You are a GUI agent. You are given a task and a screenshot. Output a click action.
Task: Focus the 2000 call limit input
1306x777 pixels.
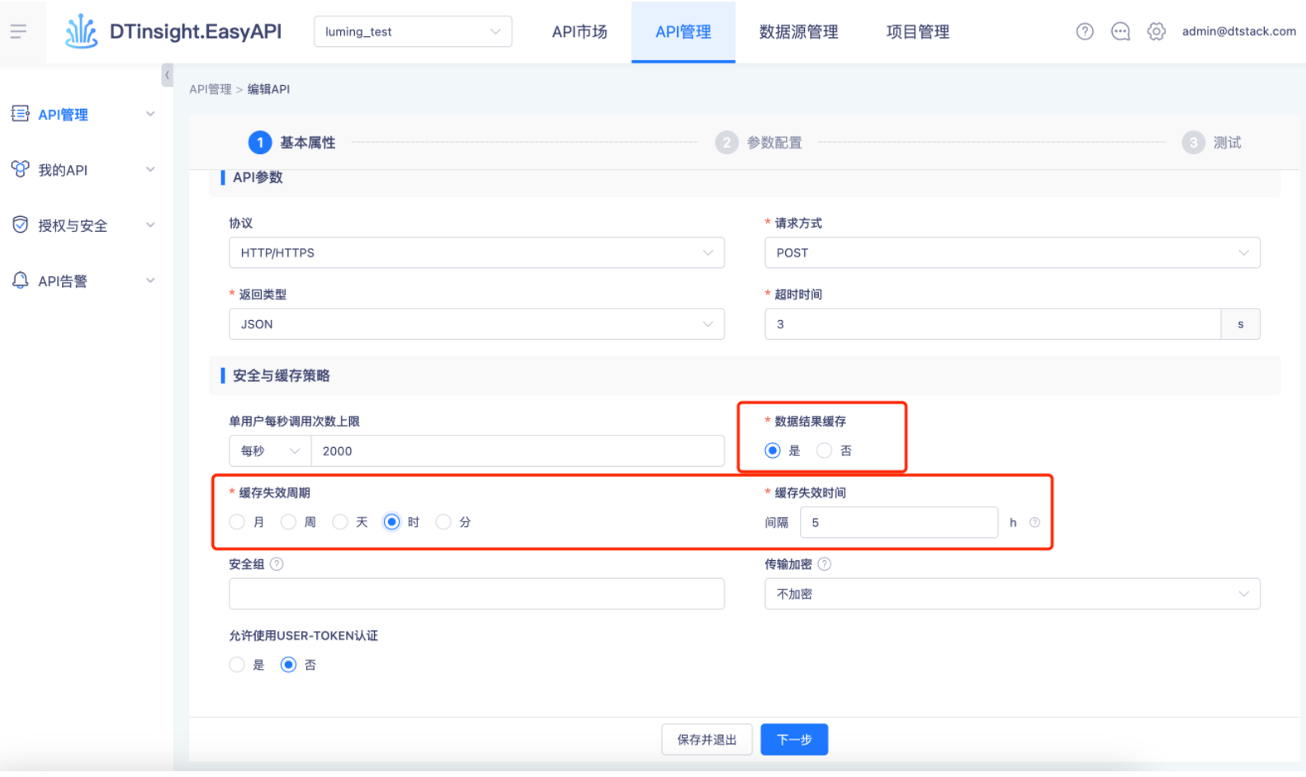point(518,451)
